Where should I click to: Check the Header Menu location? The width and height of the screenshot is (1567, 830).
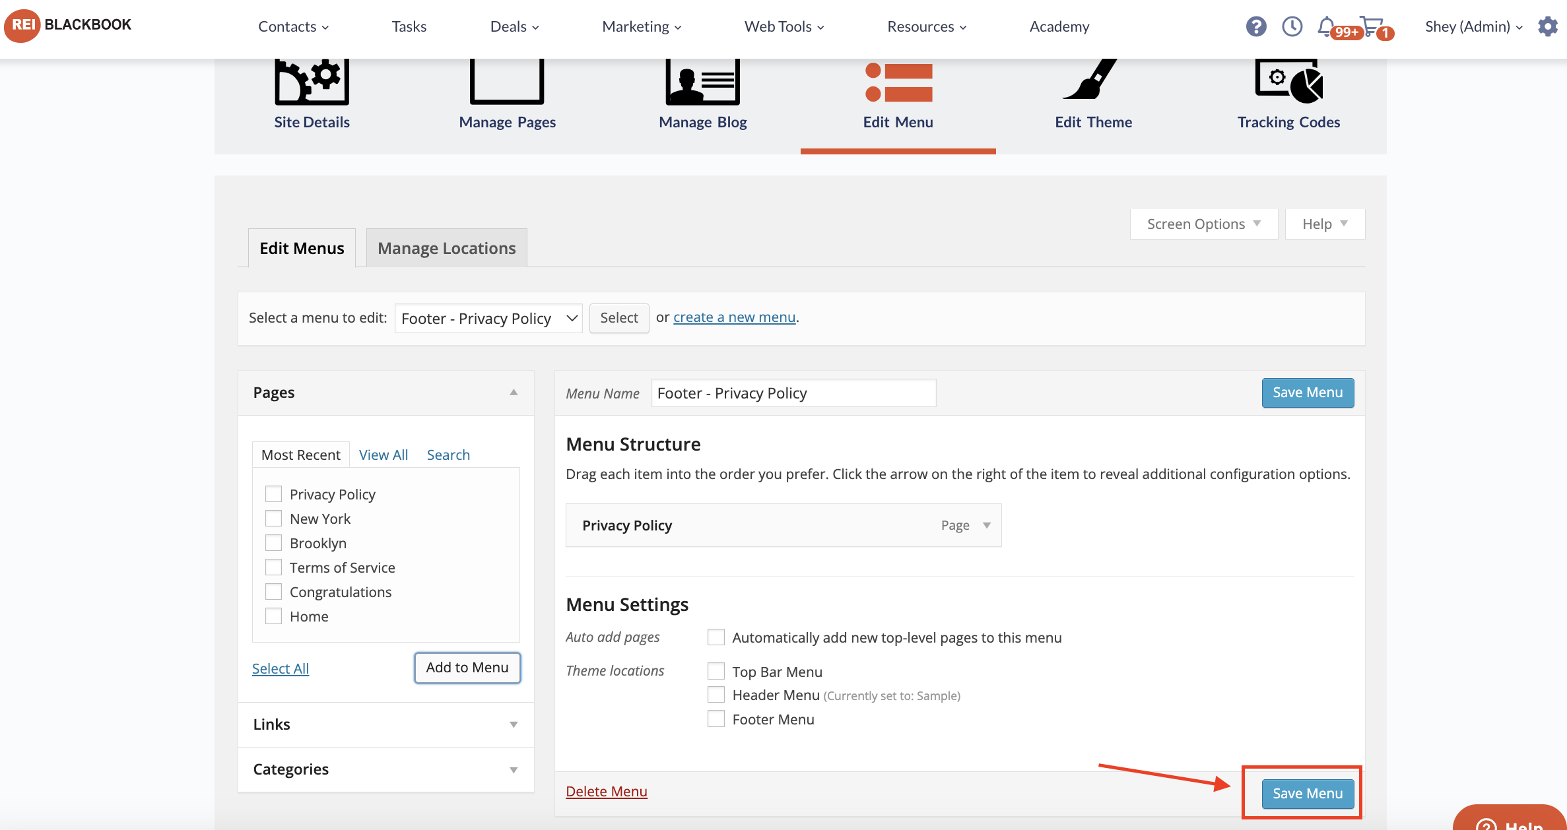pos(716,695)
